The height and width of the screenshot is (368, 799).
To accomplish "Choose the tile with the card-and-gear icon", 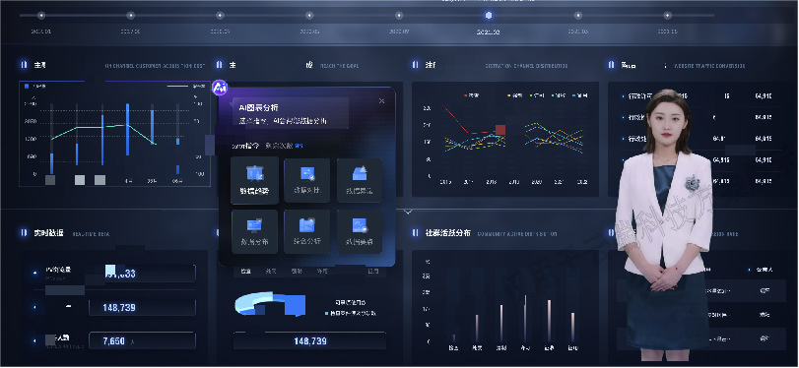I will tap(307, 180).
